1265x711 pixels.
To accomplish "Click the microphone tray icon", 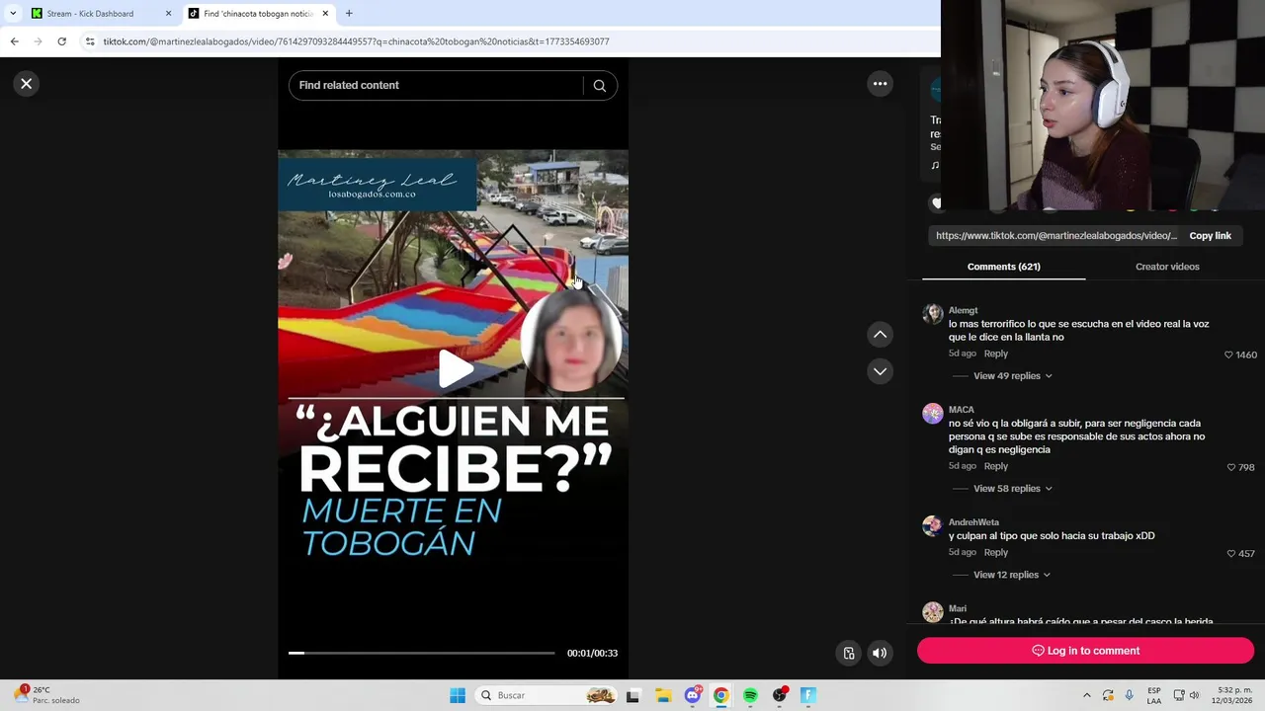I will click(x=1130, y=695).
